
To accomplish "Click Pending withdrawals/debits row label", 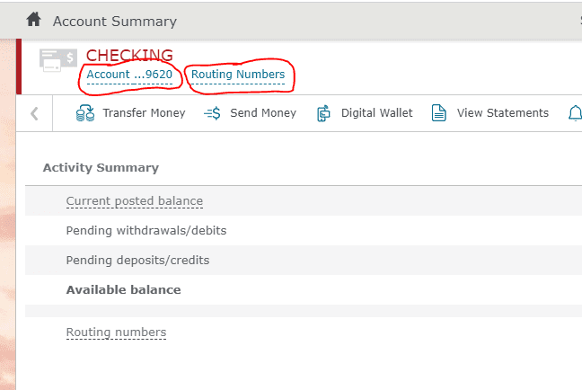I will click(146, 231).
